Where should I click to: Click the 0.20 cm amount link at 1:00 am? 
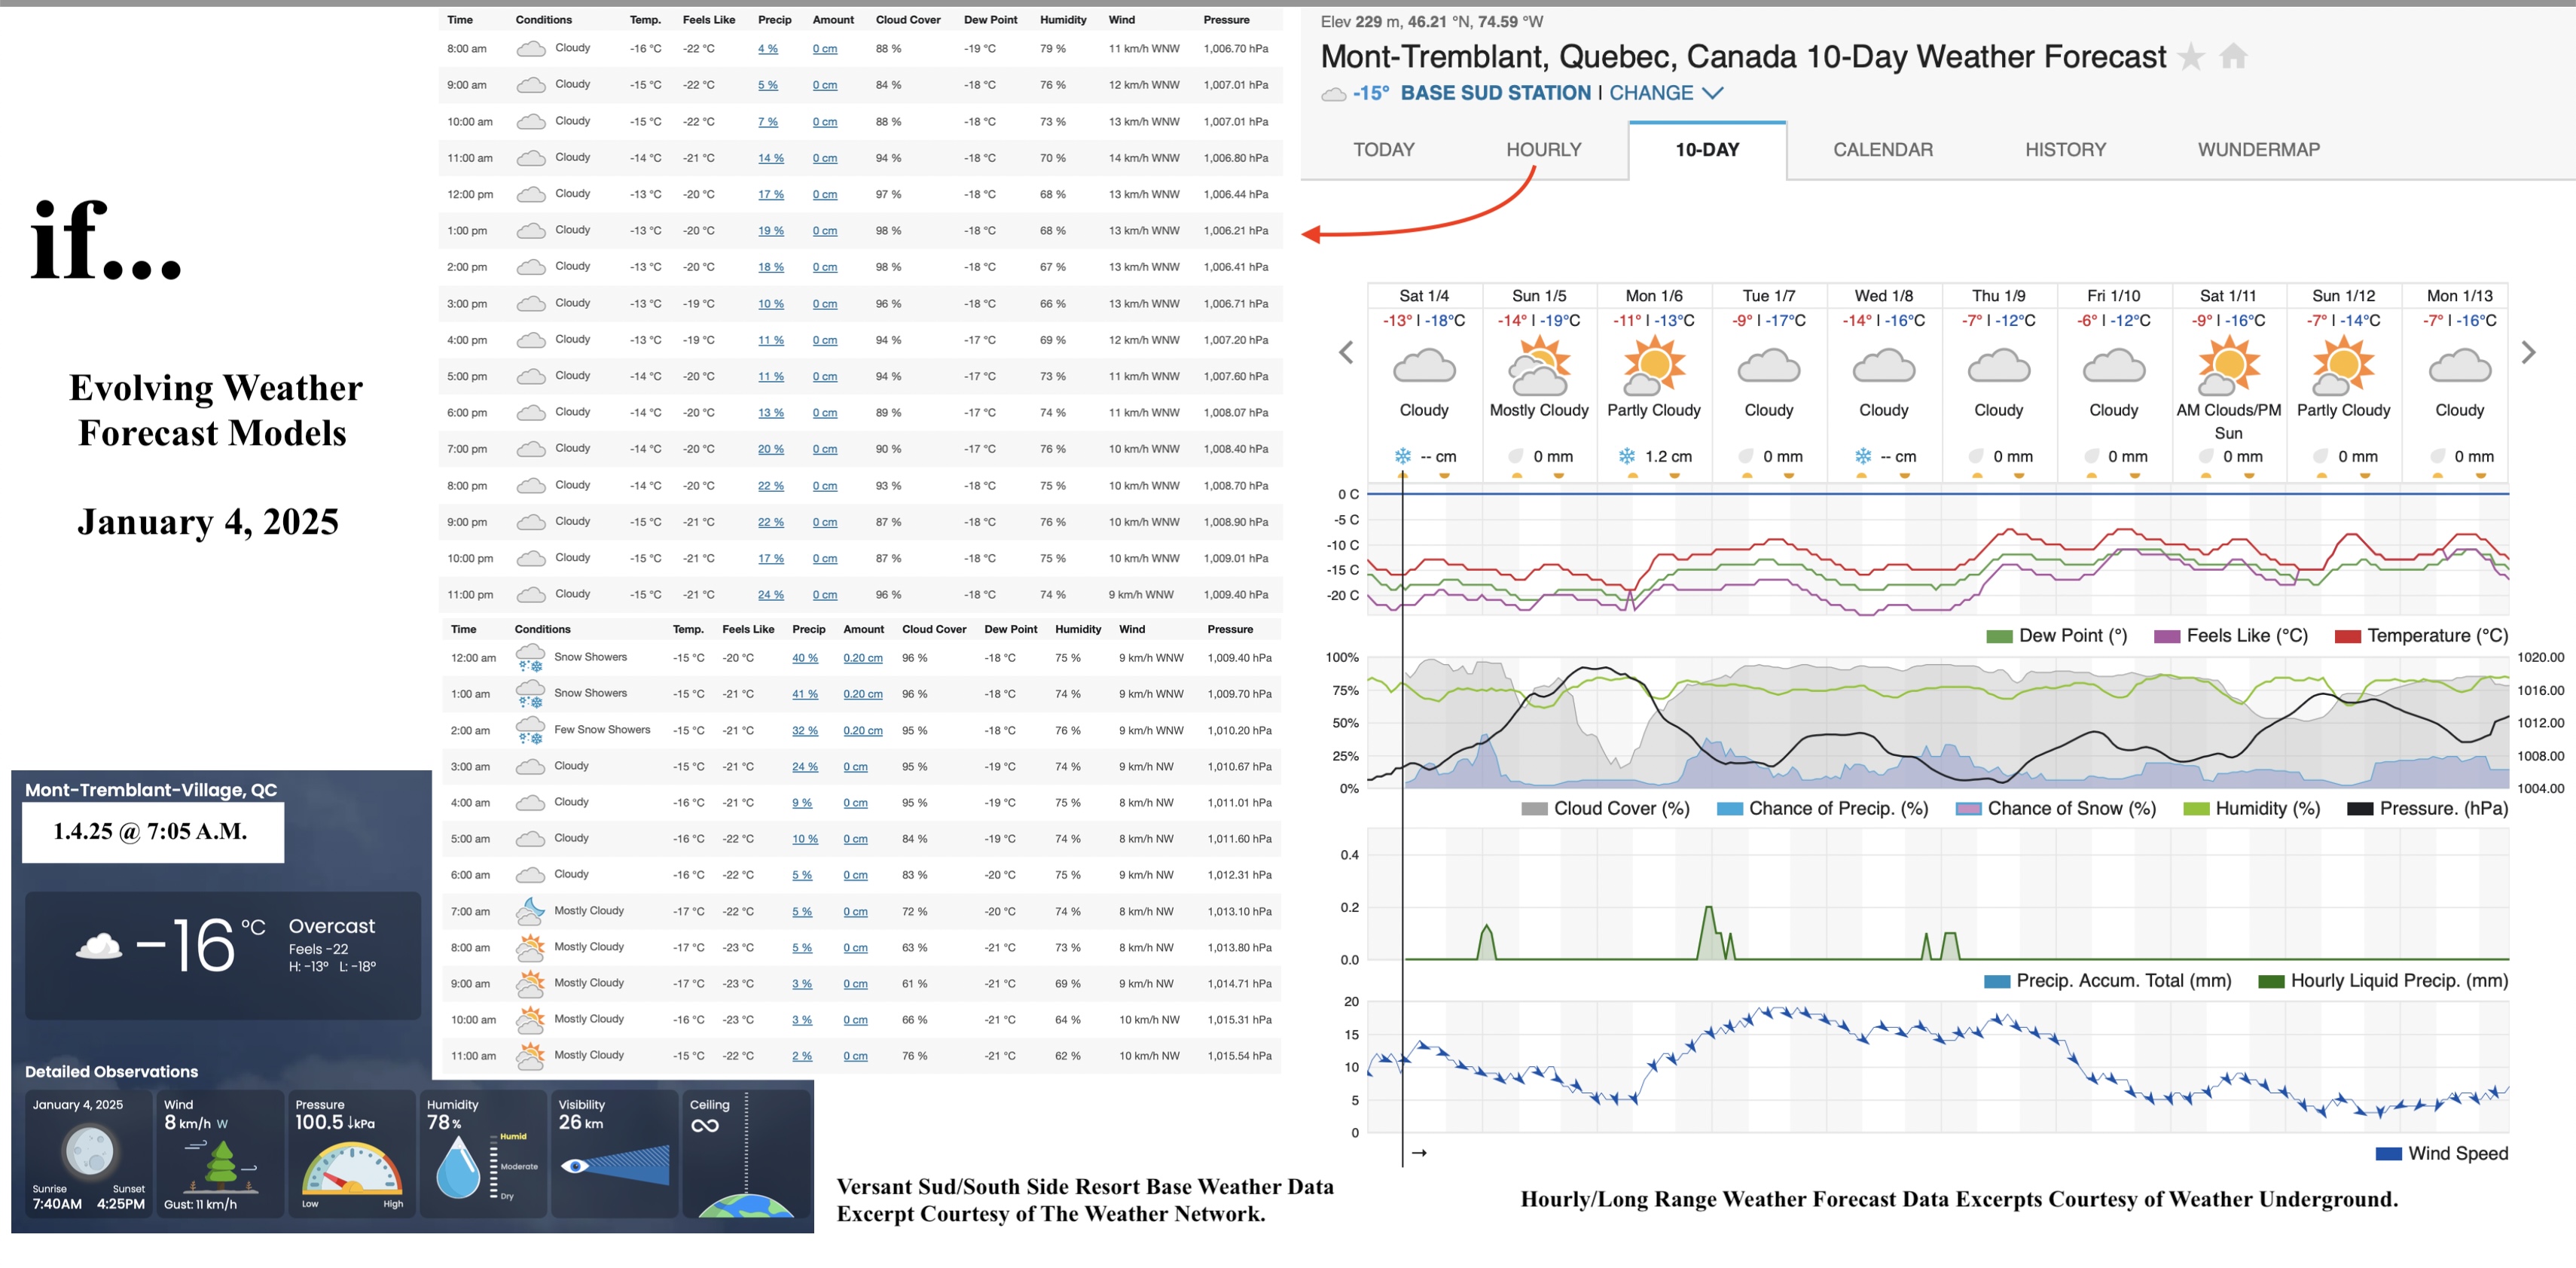pyautogui.click(x=862, y=693)
